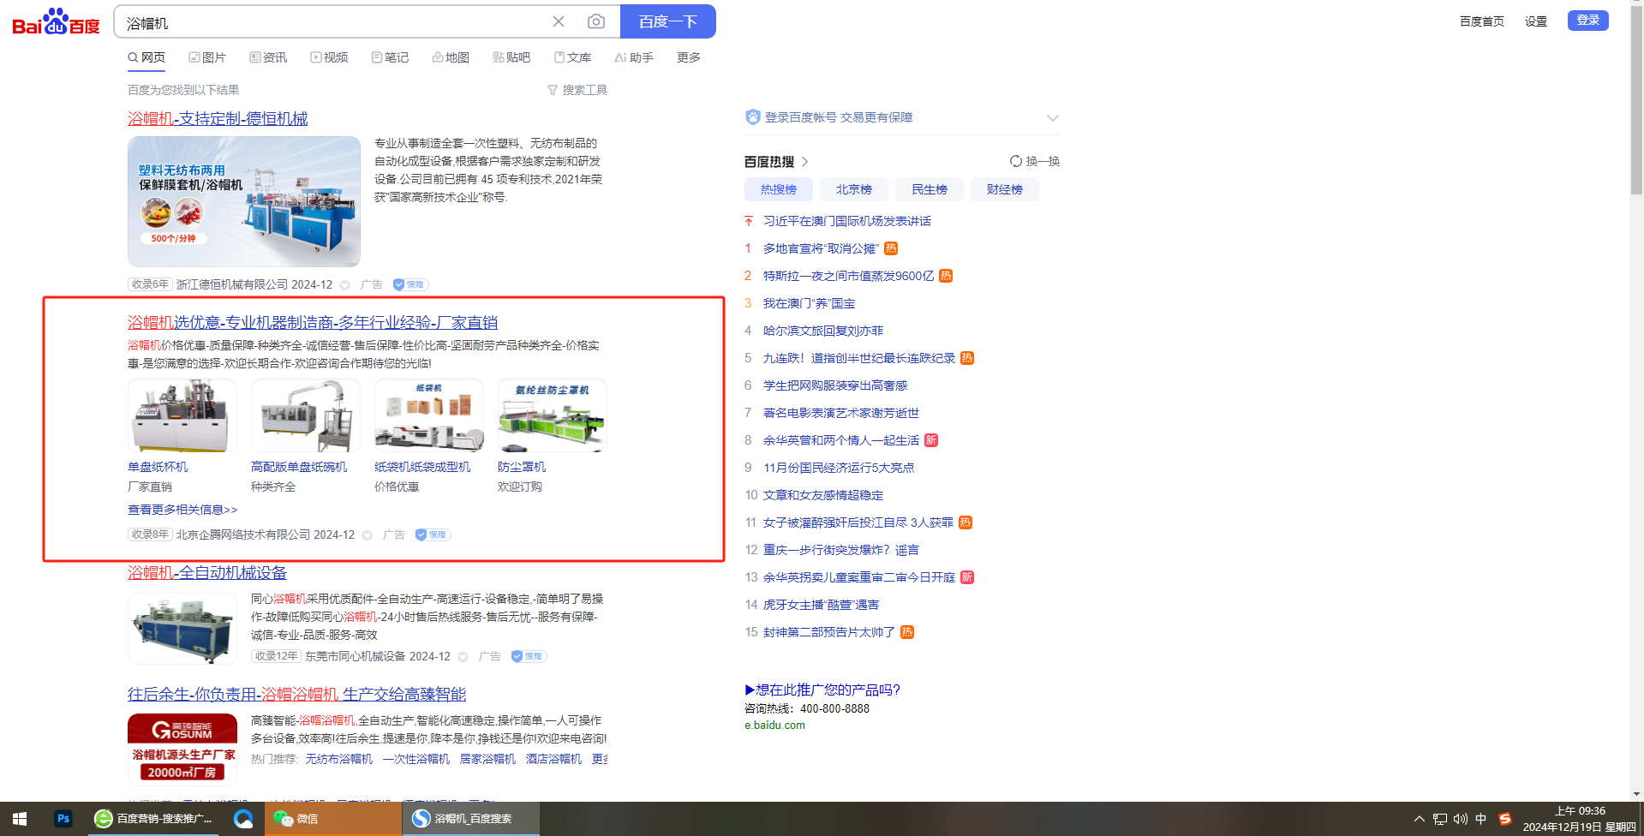
Task: Open the 查看更多相关信息 link
Action: coord(182,510)
